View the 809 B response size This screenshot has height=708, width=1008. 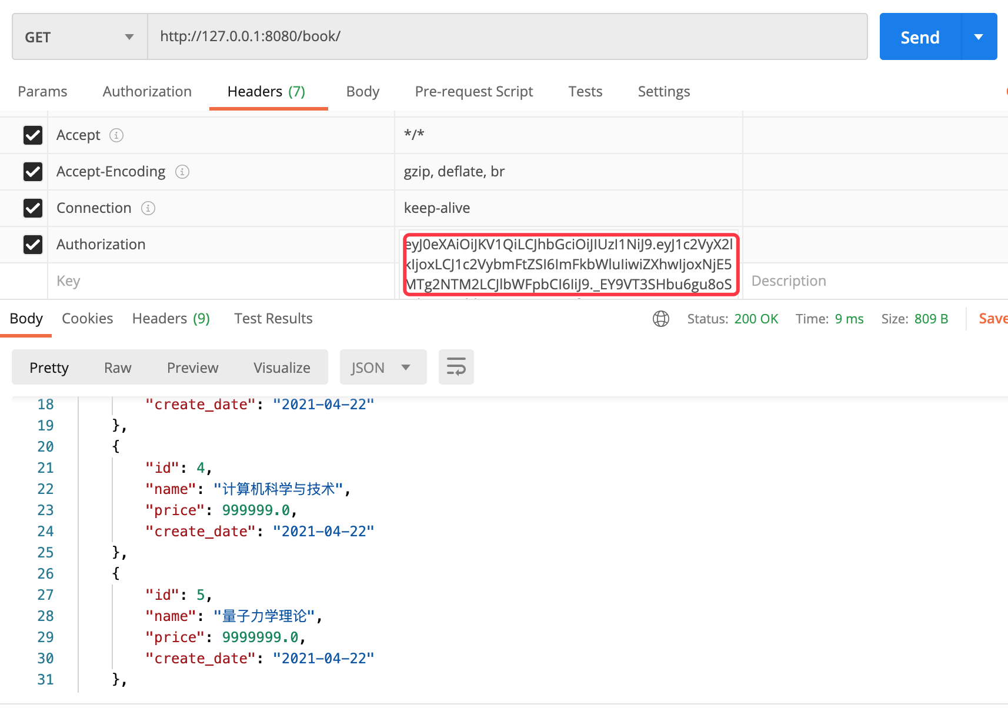point(931,319)
